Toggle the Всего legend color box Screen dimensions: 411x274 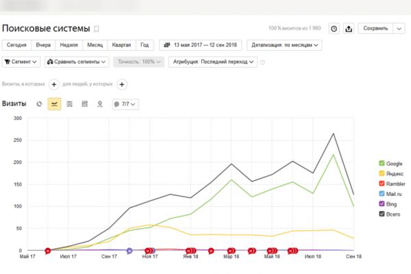click(382, 214)
